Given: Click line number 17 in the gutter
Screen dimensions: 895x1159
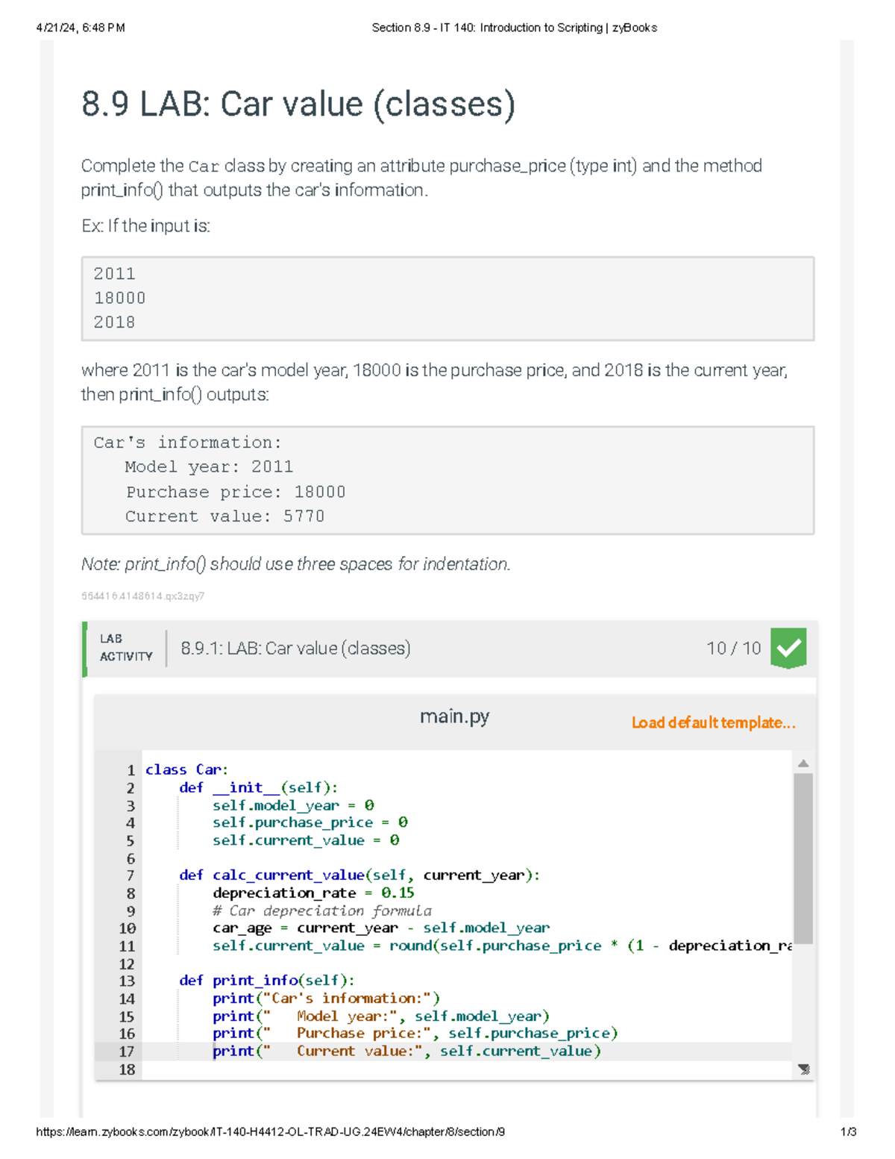Looking at the screenshot, I should [126, 1052].
